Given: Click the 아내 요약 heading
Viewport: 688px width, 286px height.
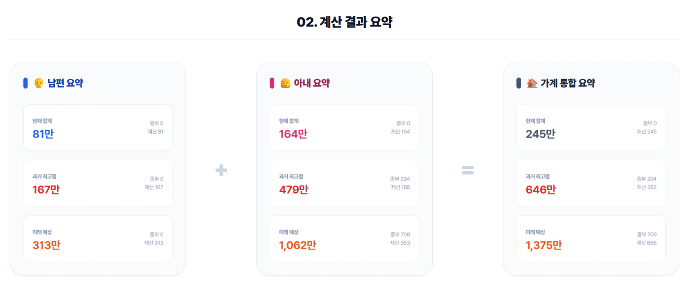Looking at the screenshot, I should (x=312, y=83).
